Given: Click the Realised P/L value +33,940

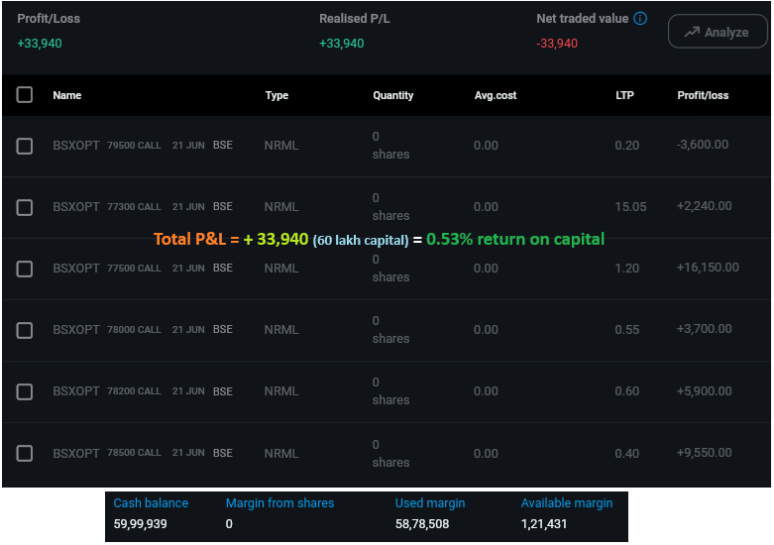Looking at the screenshot, I should tap(342, 44).
